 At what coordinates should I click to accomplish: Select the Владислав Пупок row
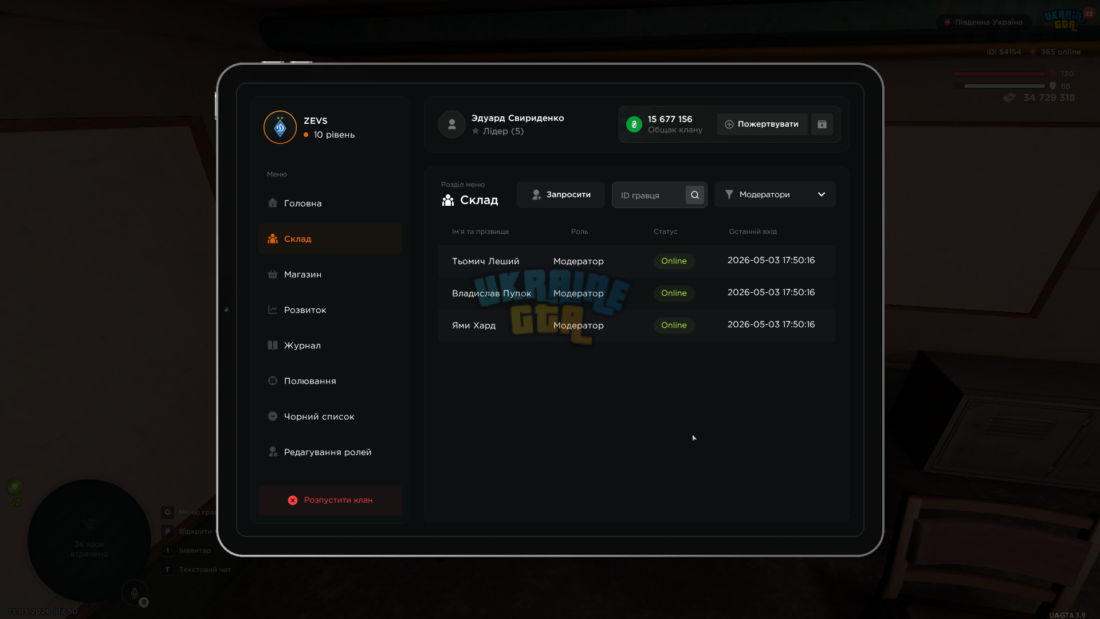[x=637, y=293]
